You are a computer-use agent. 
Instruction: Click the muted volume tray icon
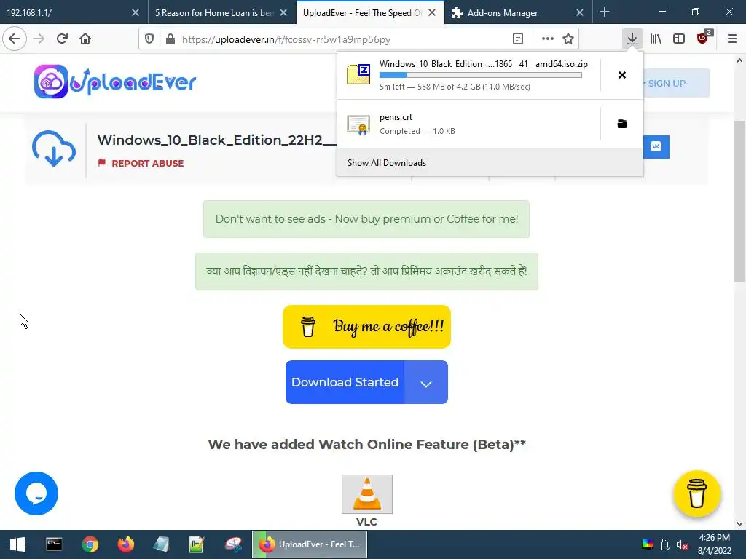click(682, 544)
